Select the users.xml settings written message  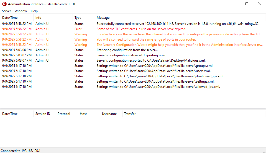click(x=154, y=71)
